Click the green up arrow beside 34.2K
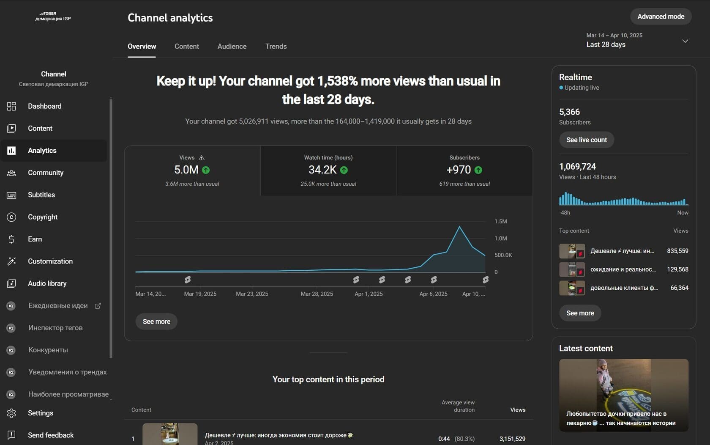This screenshot has width=710, height=445. [344, 170]
